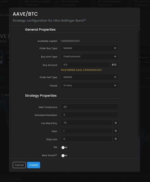Click the Buy Amount input field
This screenshot has height=182, width=150.
[85, 65]
